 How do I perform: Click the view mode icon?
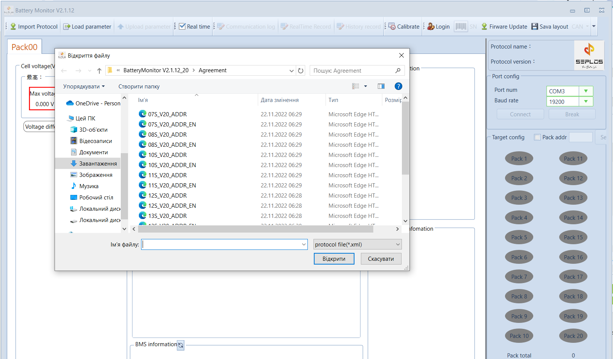(x=356, y=86)
